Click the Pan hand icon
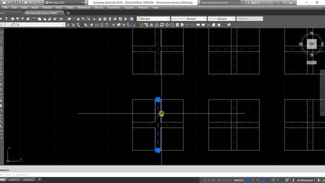 pyautogui.click(x=78, y=19)
